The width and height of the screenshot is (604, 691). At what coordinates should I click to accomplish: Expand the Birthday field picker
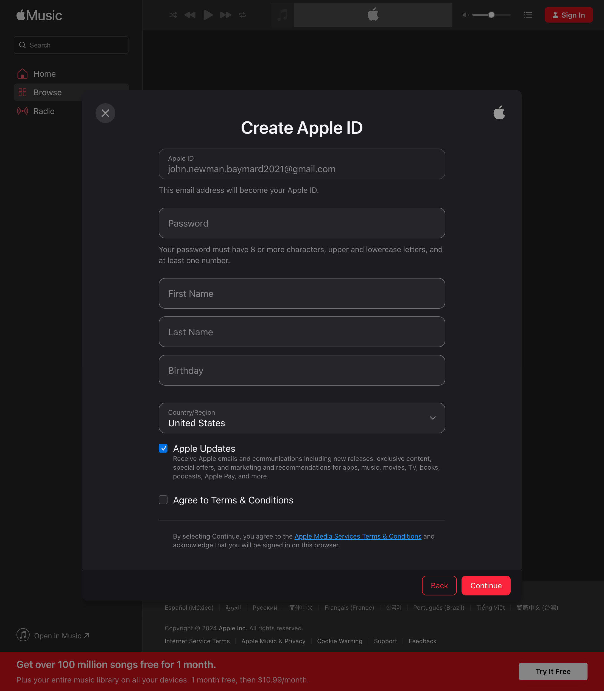tap(302, 370)
